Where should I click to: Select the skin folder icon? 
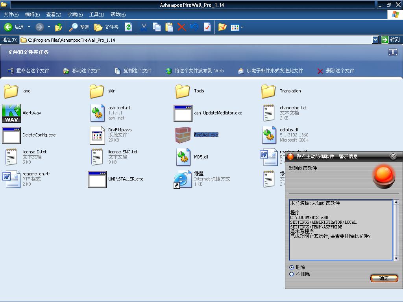(97, 91)
